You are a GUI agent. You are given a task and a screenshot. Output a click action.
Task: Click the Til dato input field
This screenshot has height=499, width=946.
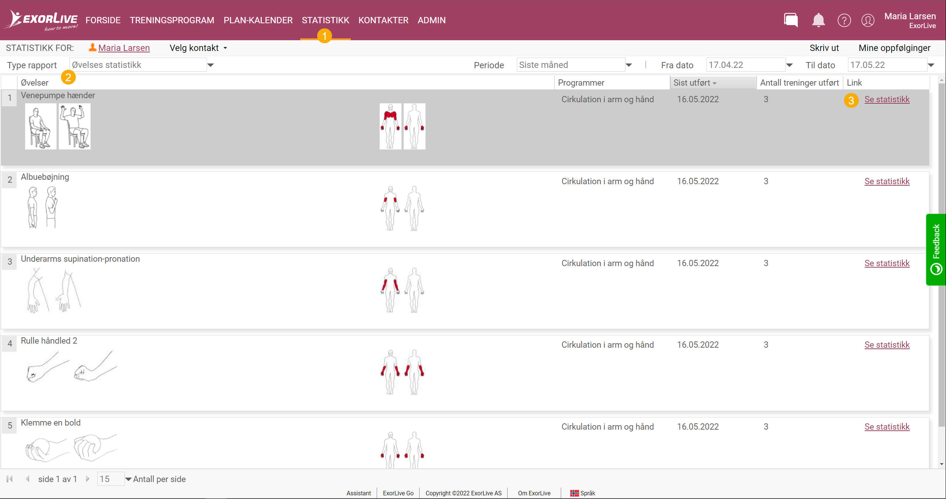click(x=887, y=65)
